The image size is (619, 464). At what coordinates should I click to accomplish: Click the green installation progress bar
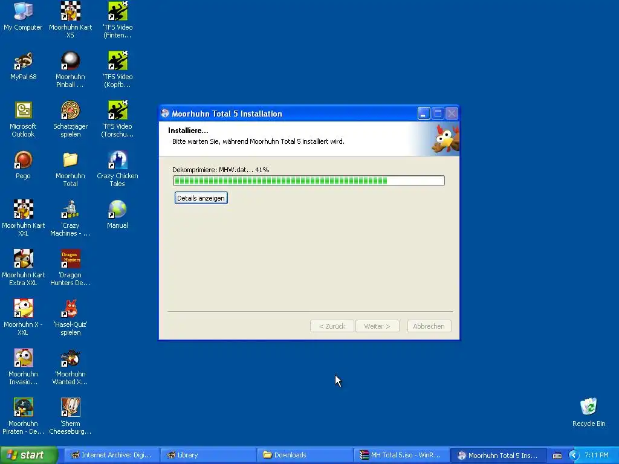pos(309,181)
